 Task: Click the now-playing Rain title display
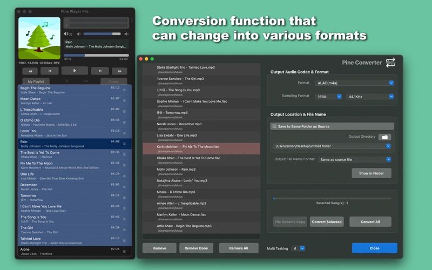[x=96, y=44]
